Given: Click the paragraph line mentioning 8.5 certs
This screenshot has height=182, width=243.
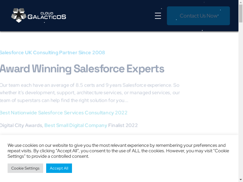Looking at the screenshot, I should [x=90, y=85].
